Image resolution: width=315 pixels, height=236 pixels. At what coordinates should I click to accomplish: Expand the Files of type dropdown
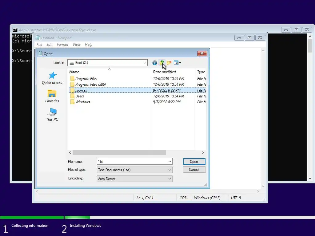click(170, 170)
